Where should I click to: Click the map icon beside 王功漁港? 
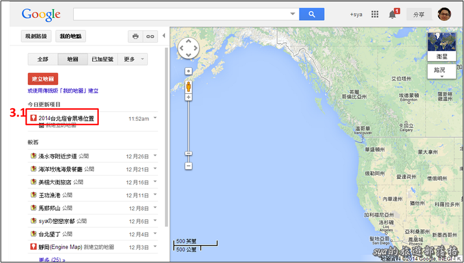pyautogui.click(x=33, y=195)
